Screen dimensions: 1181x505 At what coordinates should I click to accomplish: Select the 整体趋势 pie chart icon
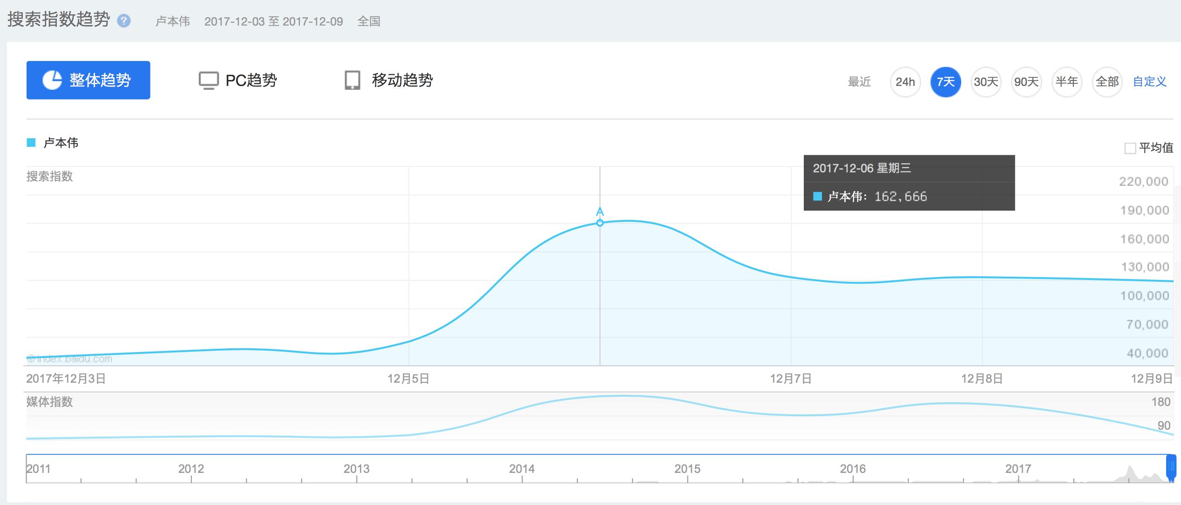click(x=54, y=80)
